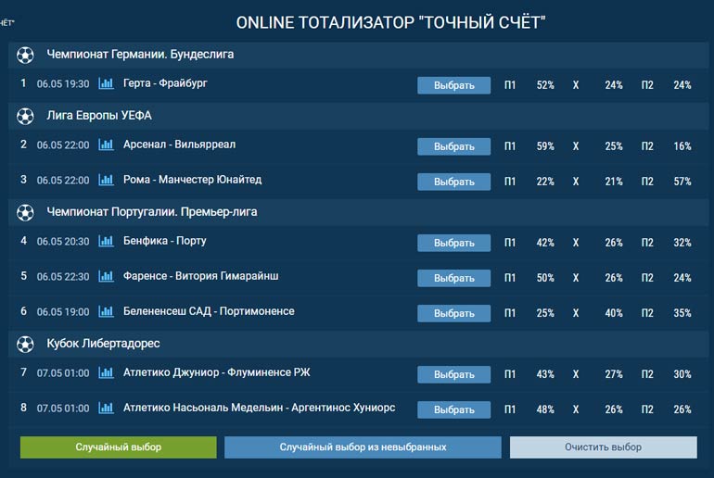Image resolution: width=714 pixels, height=478 pixels.
Task: Show stats chart for Фаренсе - Витория Гимарайнш
Action: [x=106, y=277]
